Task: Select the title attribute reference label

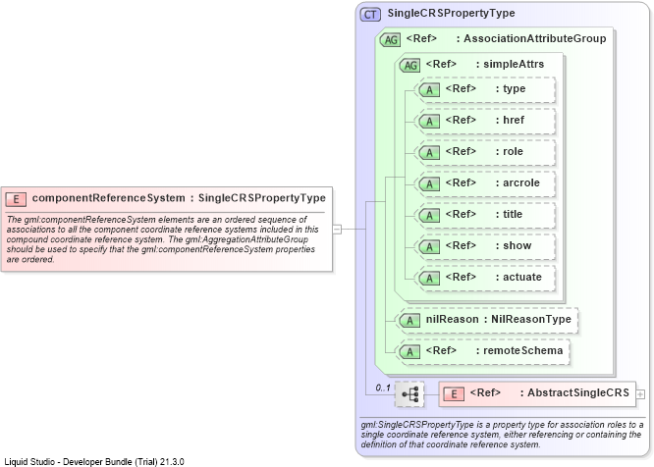Action: coord(484,214)
